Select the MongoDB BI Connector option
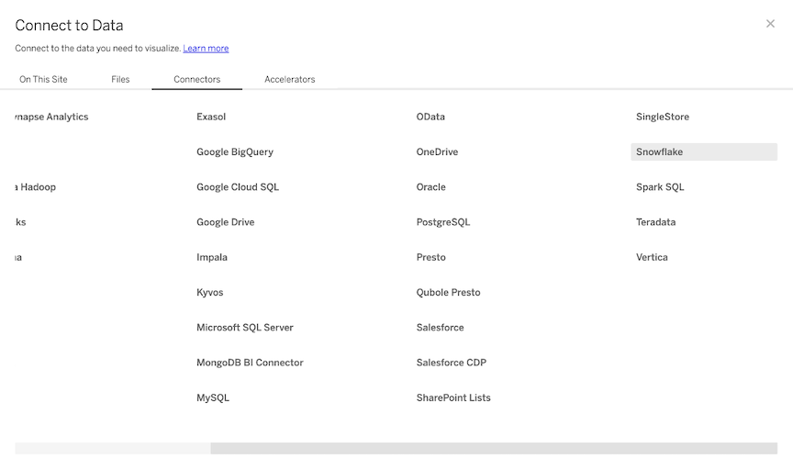The height and width of the screenshot is (470, 793). click(x=250, y=363)
